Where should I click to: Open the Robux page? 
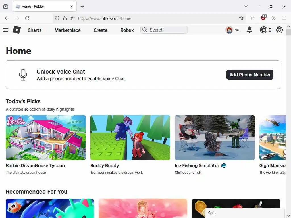(x=127, y=30)
